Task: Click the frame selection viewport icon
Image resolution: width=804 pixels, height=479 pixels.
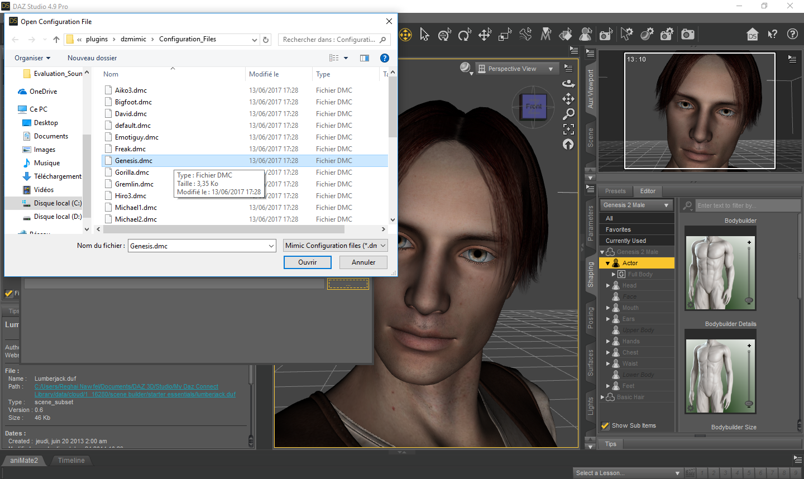Action: click(x=568, y=130)
